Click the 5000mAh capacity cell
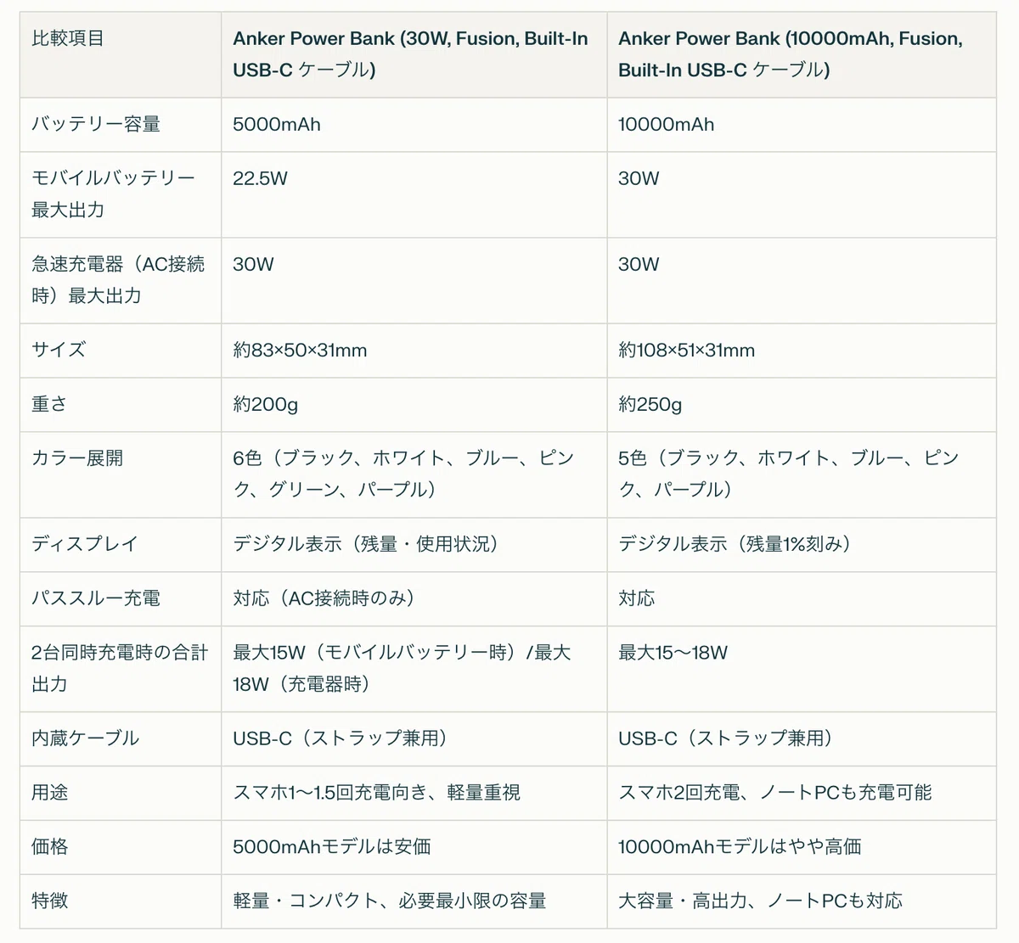1019x943 pixels. (414, 125)
